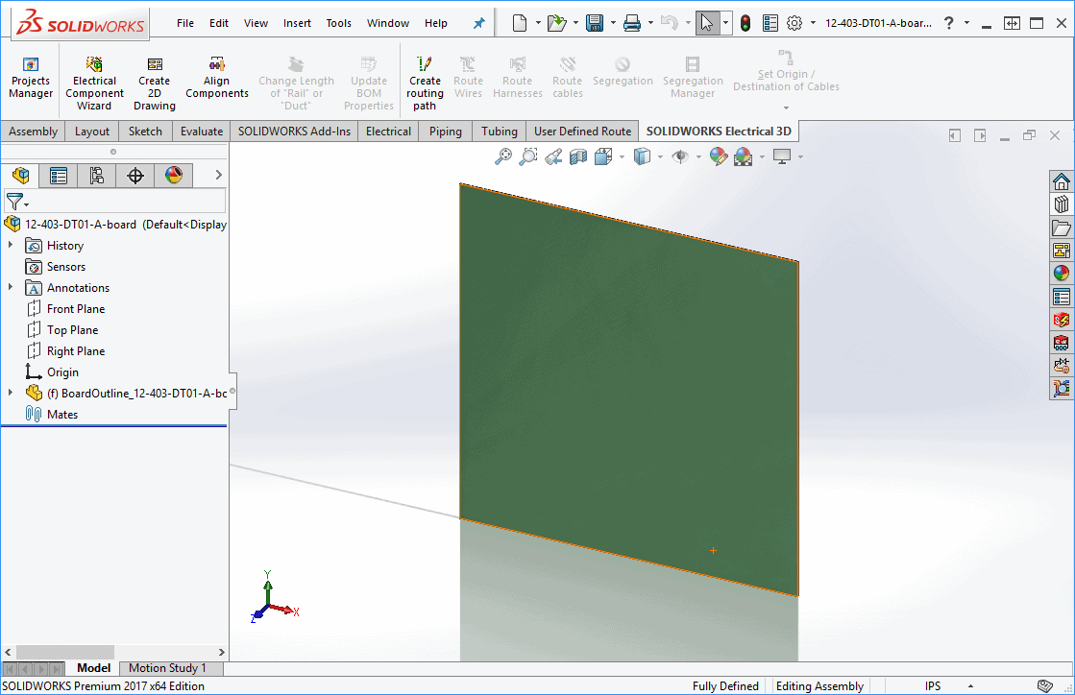
Task: Click the IPS unit system button
Action: tap(932, 686)
